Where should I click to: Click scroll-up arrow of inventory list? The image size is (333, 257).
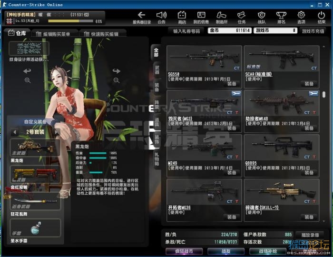tap(323, 47)
